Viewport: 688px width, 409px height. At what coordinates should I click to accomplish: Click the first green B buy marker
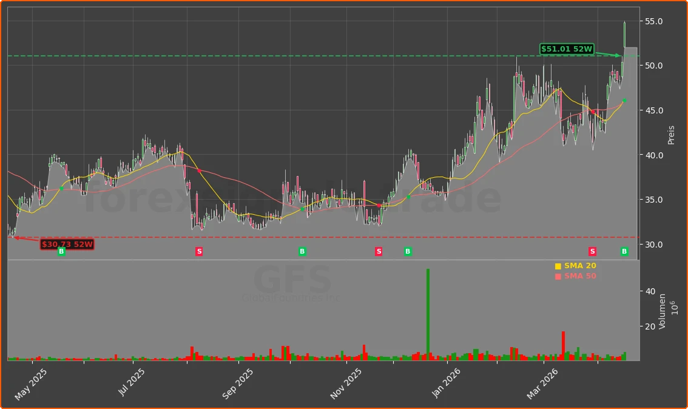[60, 251]
